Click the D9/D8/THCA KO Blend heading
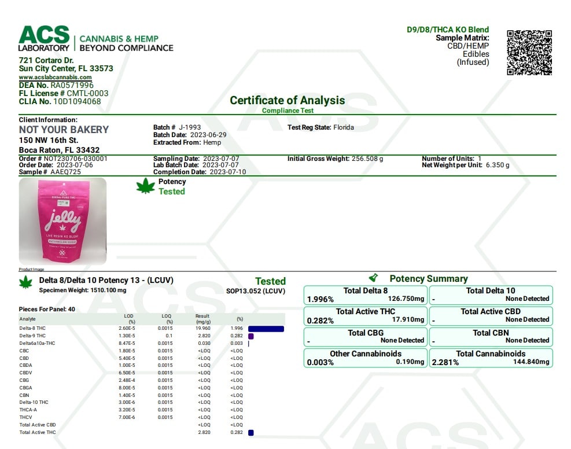 (x=448, y=30)
